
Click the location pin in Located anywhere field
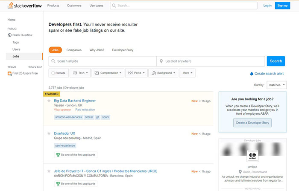click(x=161, y=61)
